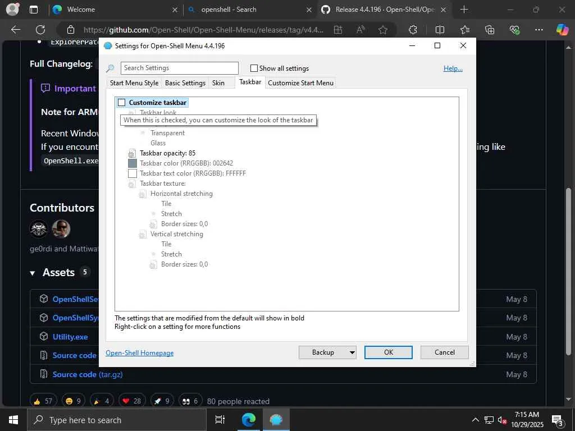Screen dimensions: 575x431
Task: Switch to the Basic Settings tab
Action: pos(185,83)
